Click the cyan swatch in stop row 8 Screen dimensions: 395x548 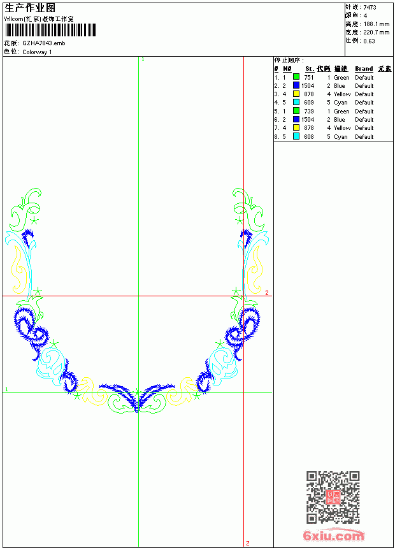click(296, 136)
